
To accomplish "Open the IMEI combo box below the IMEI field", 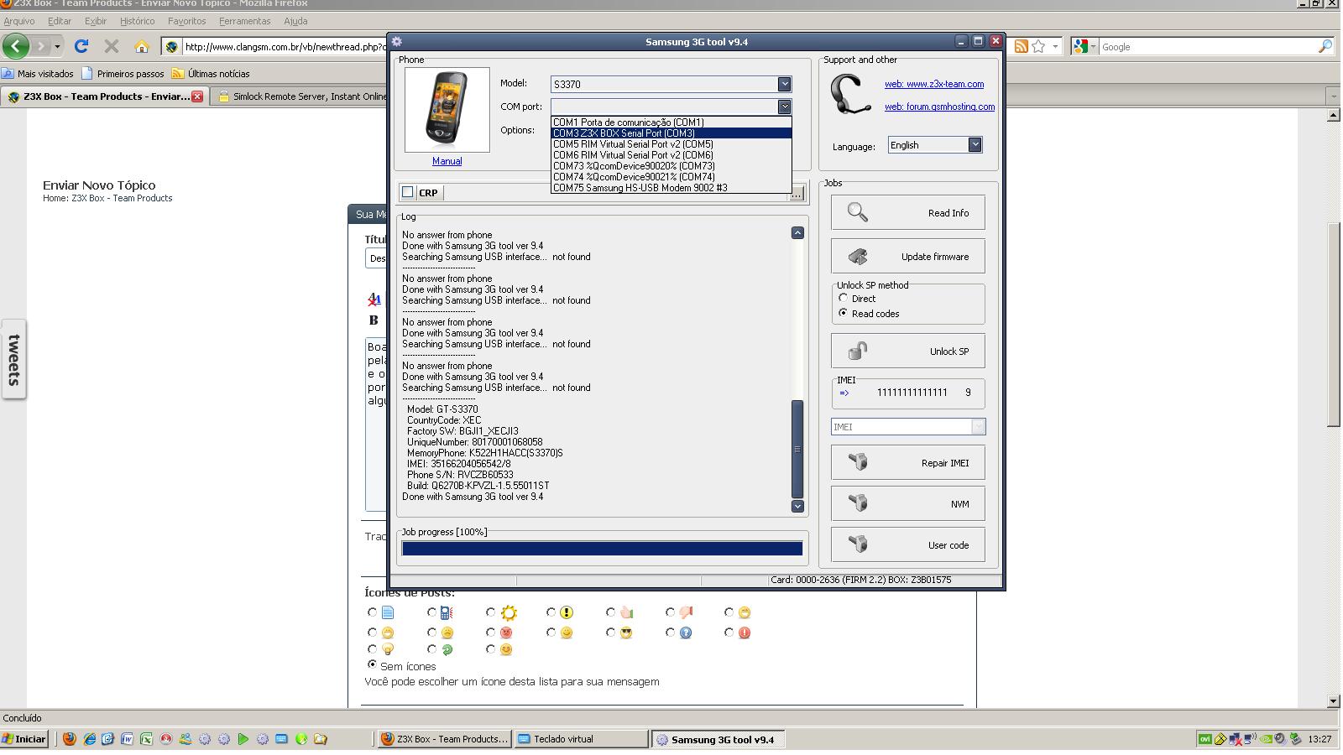I will 908,427.
